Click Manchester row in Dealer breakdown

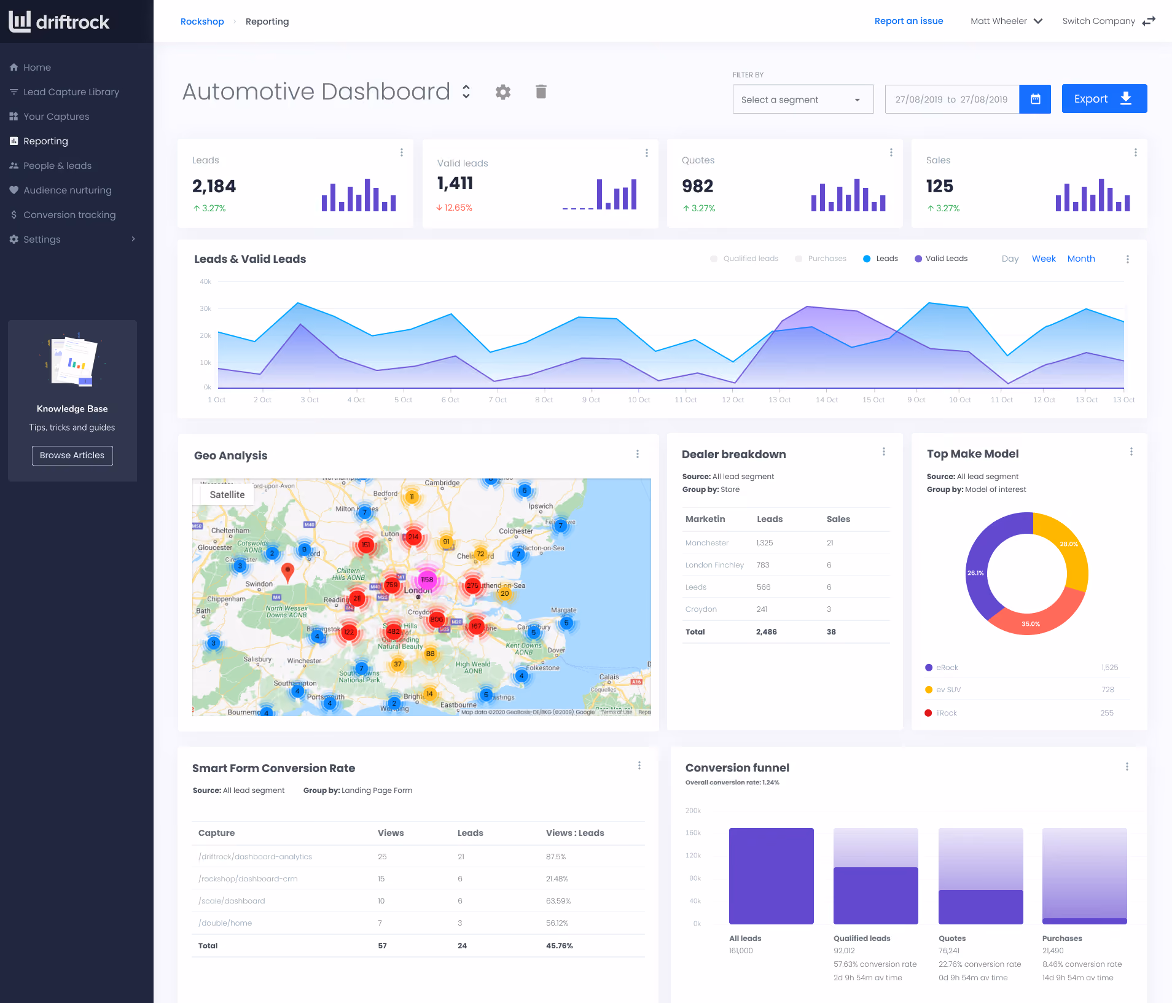pos(786,543)
